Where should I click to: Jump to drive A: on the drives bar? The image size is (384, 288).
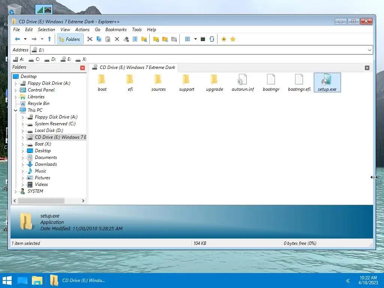(19, 59)
